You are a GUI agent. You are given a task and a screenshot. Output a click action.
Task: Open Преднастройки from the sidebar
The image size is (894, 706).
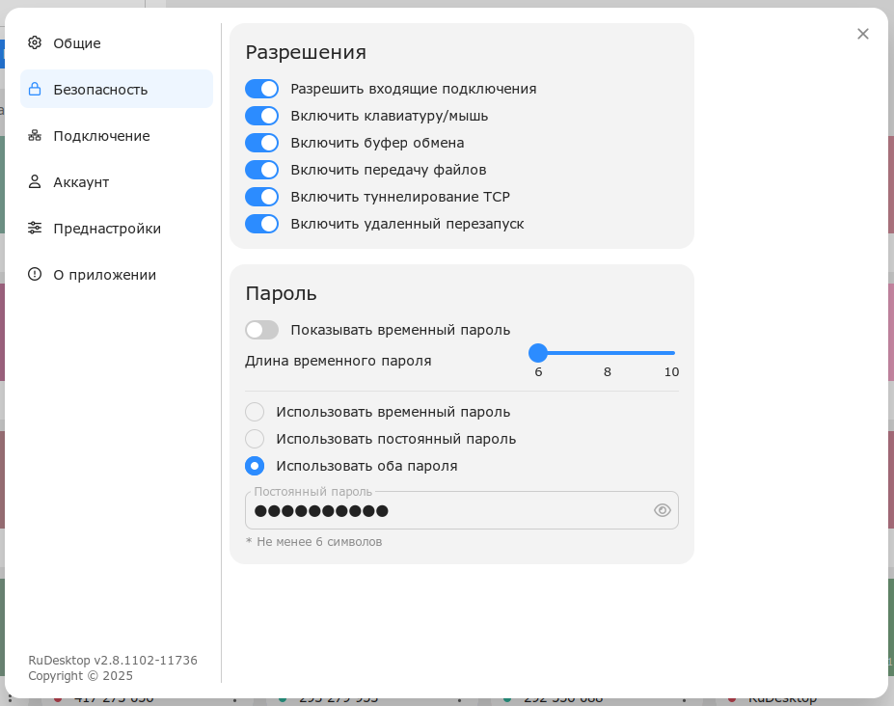click(105, 228)
